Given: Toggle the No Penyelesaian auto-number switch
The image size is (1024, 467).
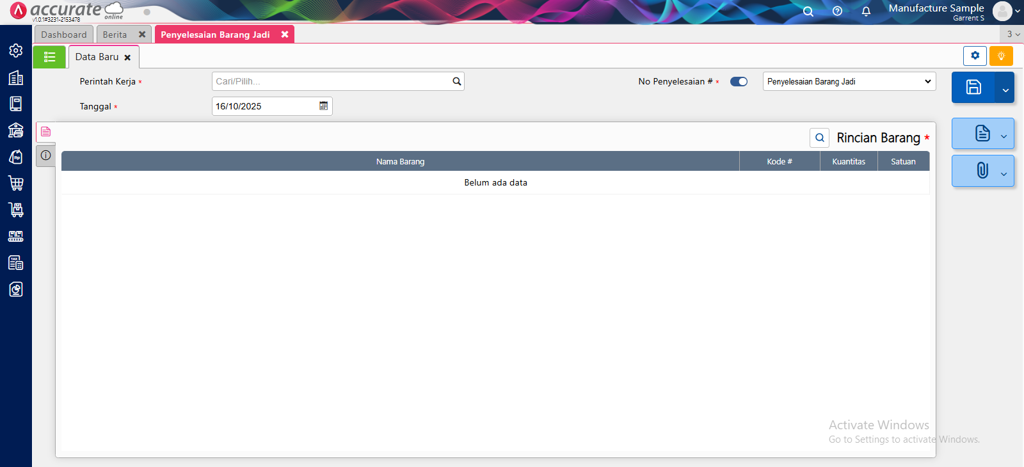Looking at the screenshot, I should pos(739,82).
